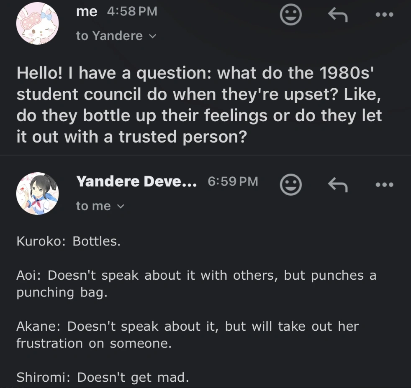Open more options for Yandere Dev's message
This screenshot has height=388, width=411.
coord(384,184)
